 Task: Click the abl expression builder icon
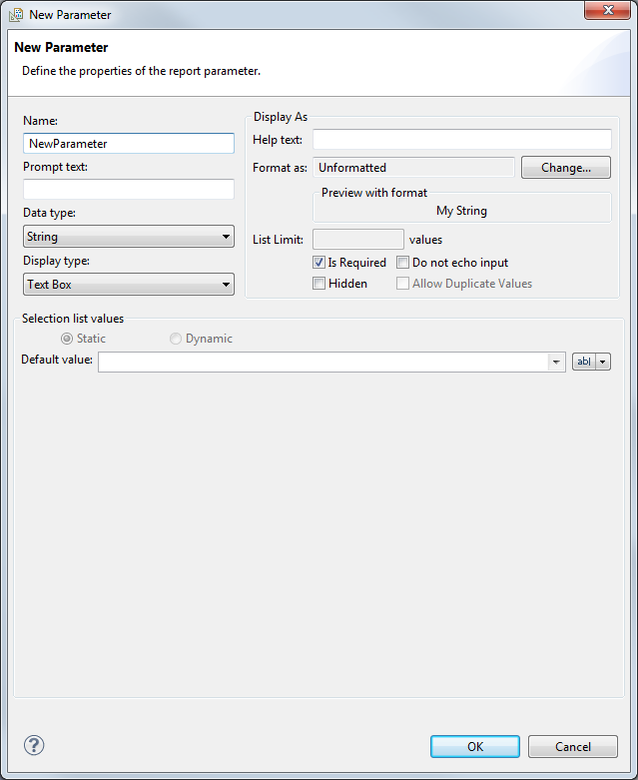(x=584, y=362)
